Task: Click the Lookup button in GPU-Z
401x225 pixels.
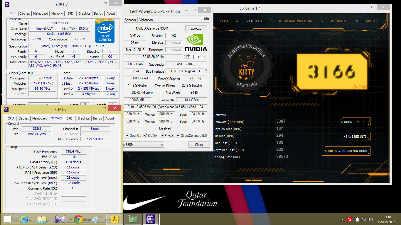Action: coord(196,28)
